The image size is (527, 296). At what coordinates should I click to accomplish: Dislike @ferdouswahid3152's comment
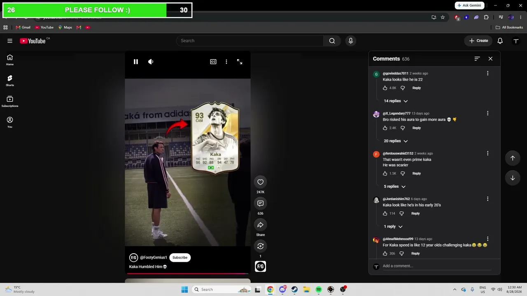pyautogui.click(x=403, y=173)
